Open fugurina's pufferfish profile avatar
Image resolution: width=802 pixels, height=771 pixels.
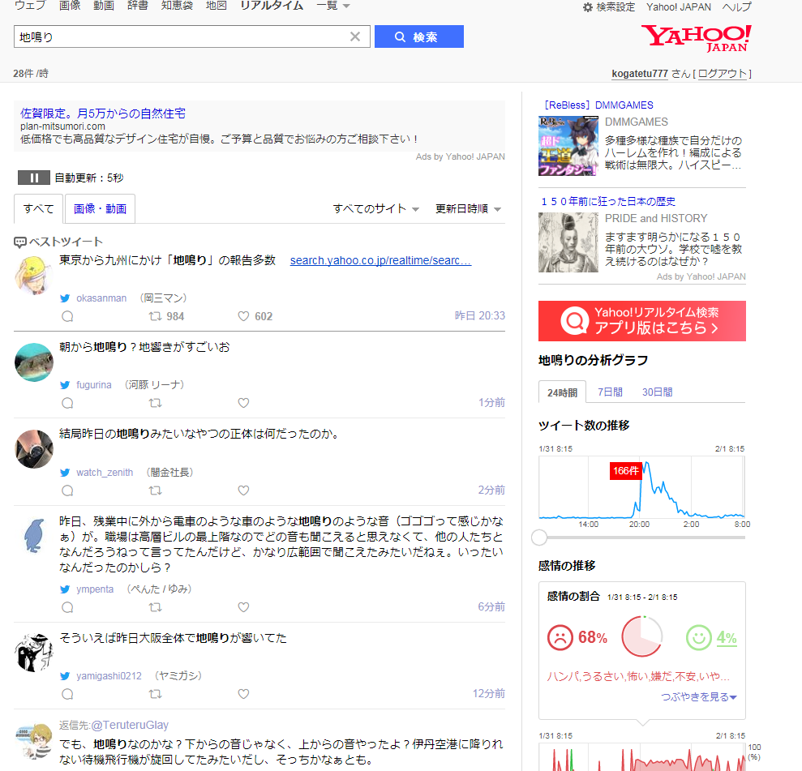click(x=34, y=362)
